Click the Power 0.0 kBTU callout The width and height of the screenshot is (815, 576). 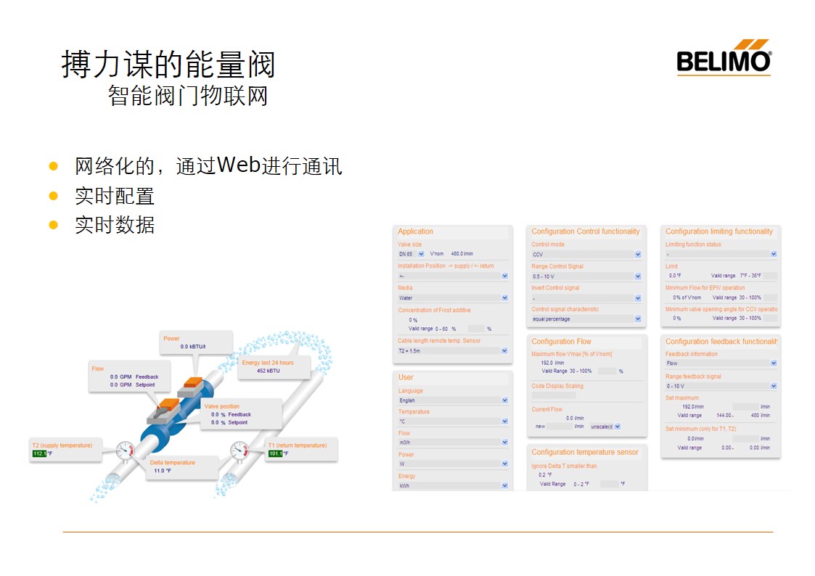coord(195,342)
